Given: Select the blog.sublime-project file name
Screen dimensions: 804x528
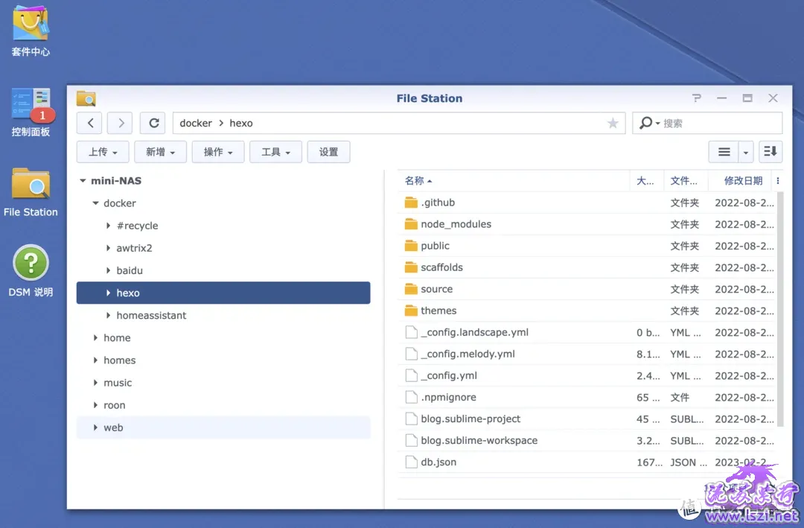Looking at the screenshot, I should tap(470, 419).
